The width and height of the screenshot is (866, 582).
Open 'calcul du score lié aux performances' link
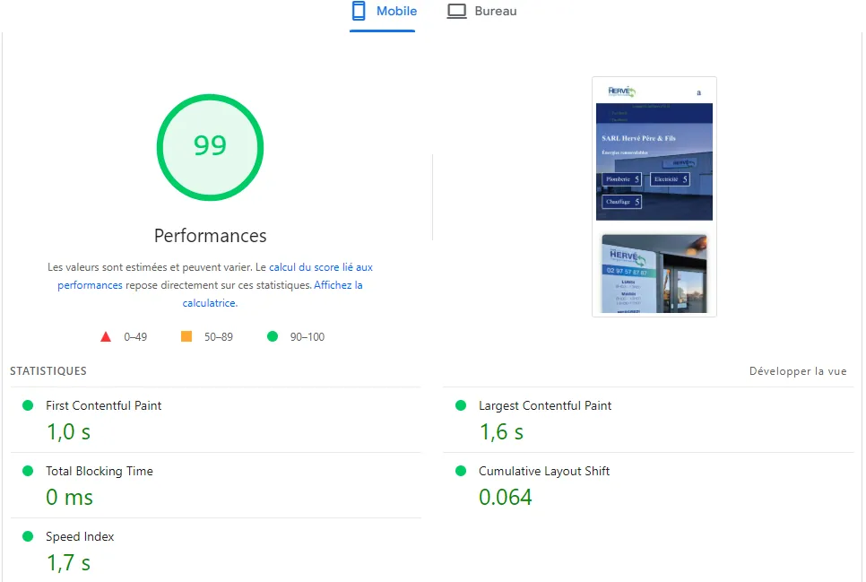click(x=215, y=276)
